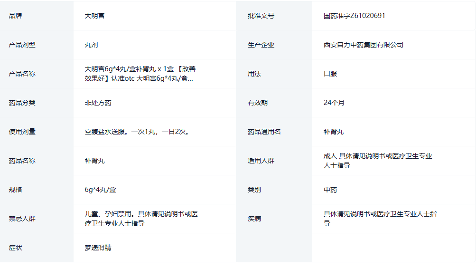
Task: Select approval number 国药准字Z61020691
Action: pos(354,16)
